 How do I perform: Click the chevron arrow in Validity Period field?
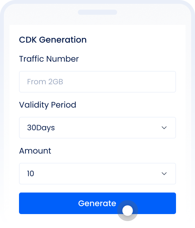pos(164,128)
